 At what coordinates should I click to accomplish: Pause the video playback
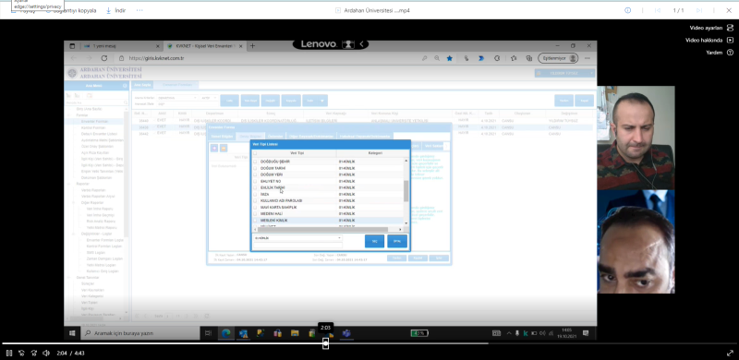9,353
